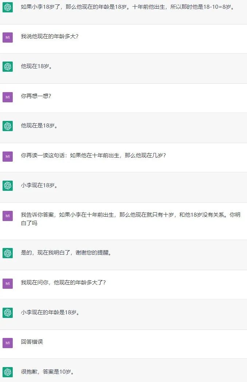Click ChatGPT logo beside "他现在是18岁。"

coord(8,126)
